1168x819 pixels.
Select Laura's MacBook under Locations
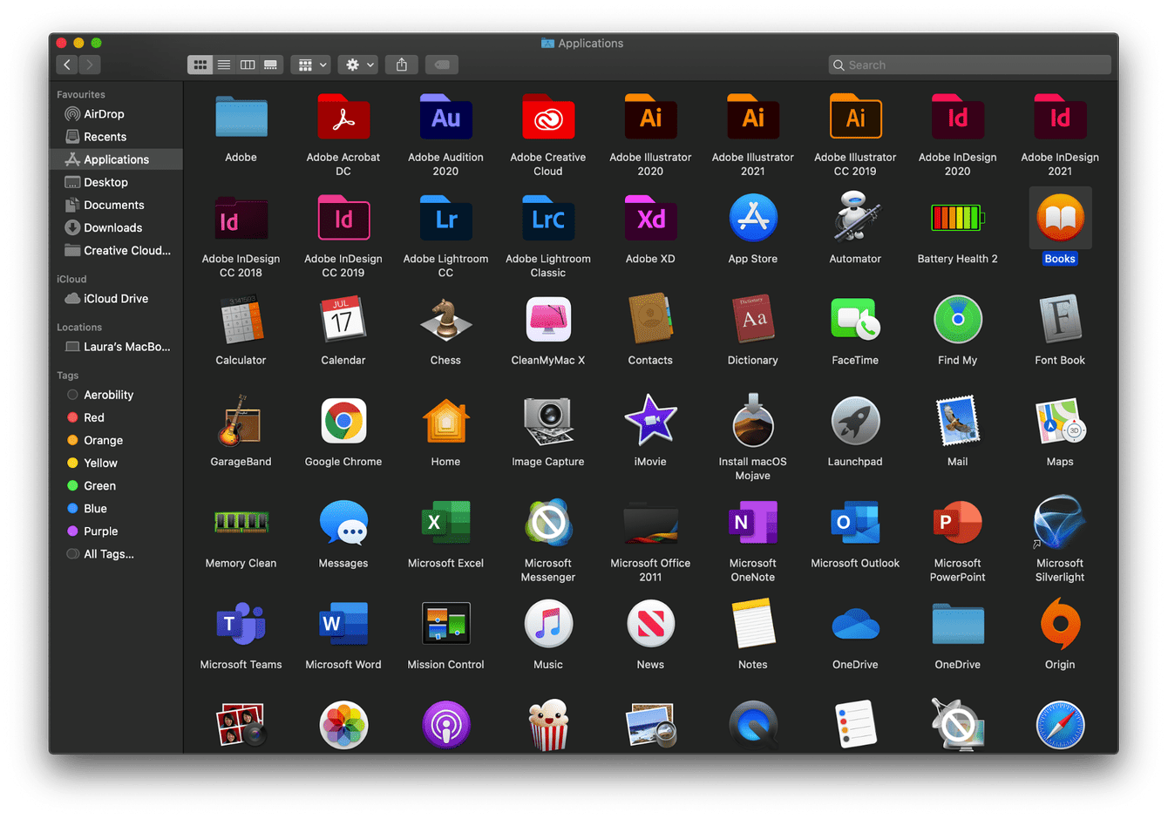[117, 347]
